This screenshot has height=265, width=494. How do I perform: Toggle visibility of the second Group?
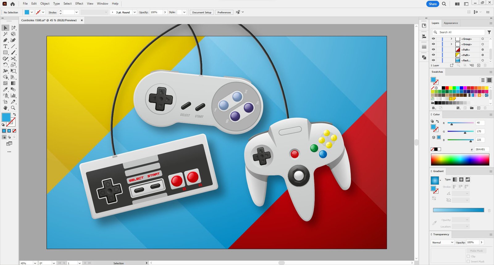tap(433, 44)
